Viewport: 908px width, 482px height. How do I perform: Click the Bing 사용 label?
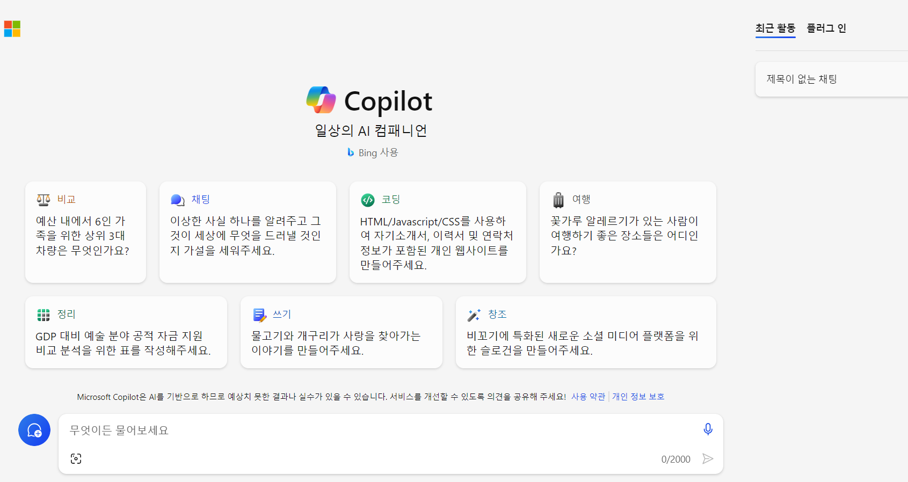(x=378, y=153)
